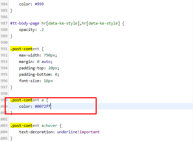The height and width of the screenshot is (141, 193).
Task: Click the '.post-content a {' selector on line 999
Action: point(29,100)
